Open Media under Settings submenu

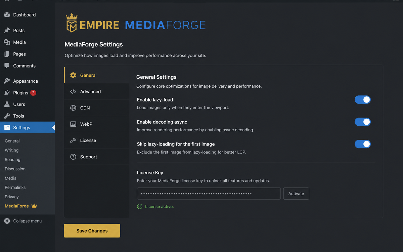10,178
